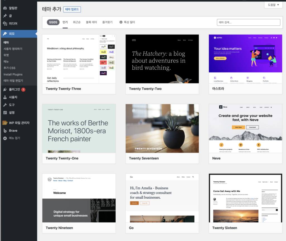286x241 pixels.
Task: Click the collapse arrow icon beside 메뉴 접기
Action: [x=5, y=138]
